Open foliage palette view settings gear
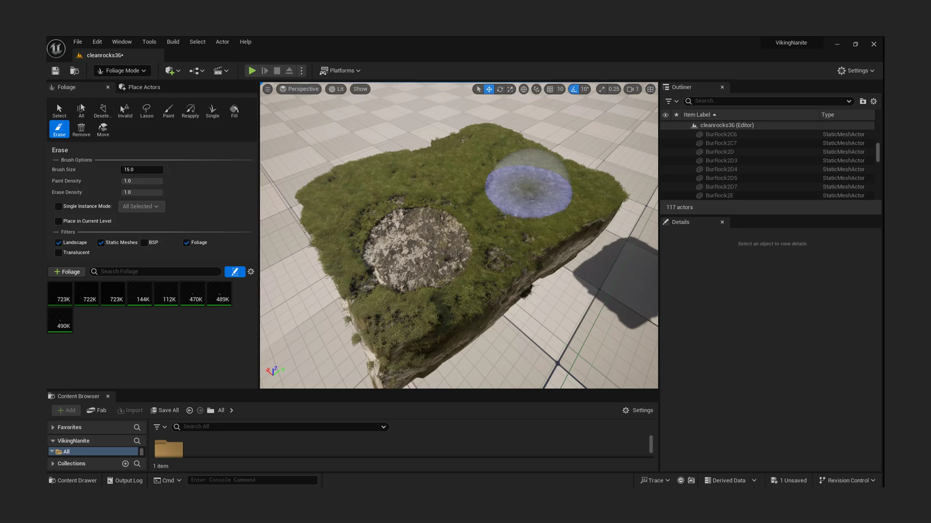 coord(251,272)
